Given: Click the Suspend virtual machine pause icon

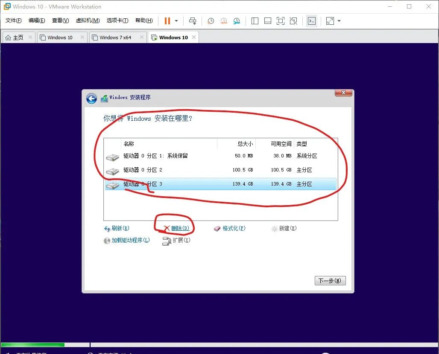Looking at the screenshot, I should coord(167,21).
